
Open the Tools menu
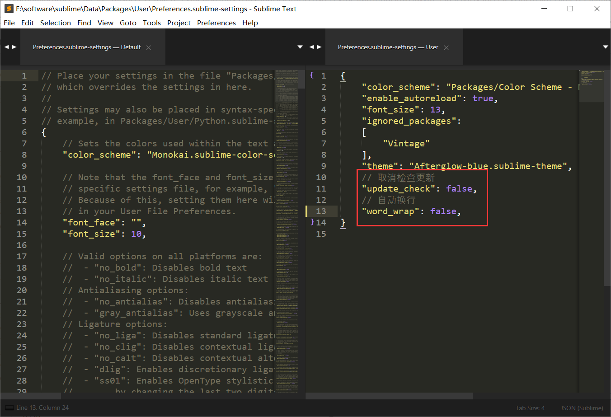click(x=152, y=23)
